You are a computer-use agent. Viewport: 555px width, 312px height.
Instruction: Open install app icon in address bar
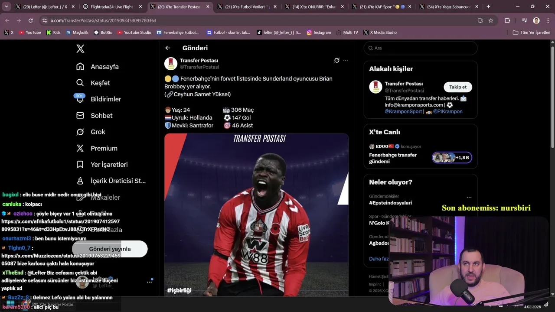[480, 20]
